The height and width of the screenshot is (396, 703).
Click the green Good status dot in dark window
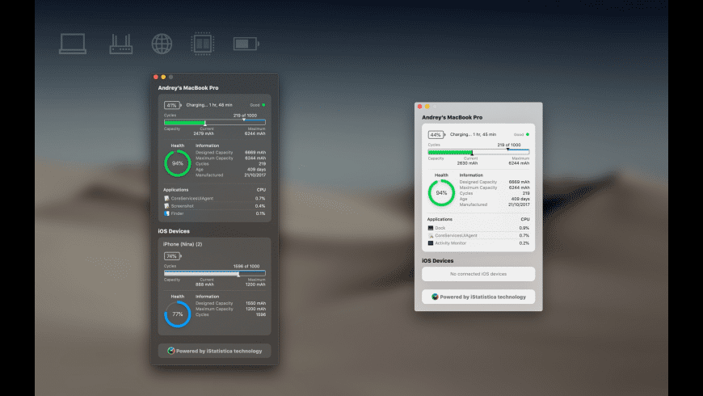(263, 105)
